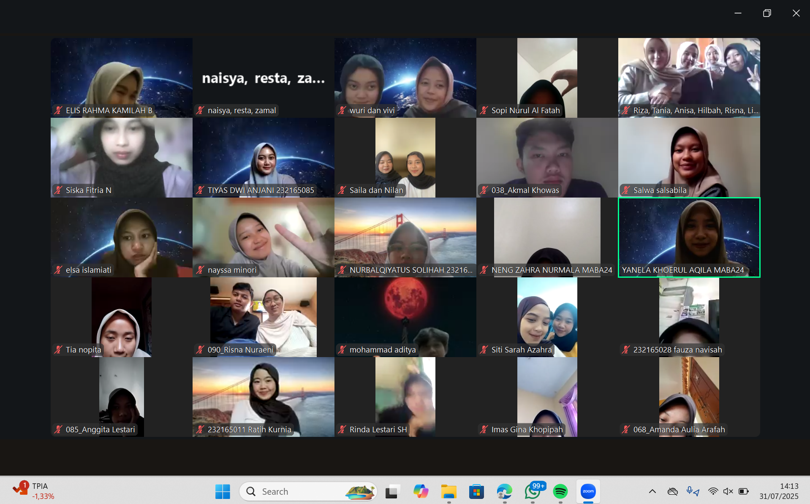Launch the Copilot app icon
The height and width of the screenshot is (504, 810).
pyautogui.click(x=420, y=491)
